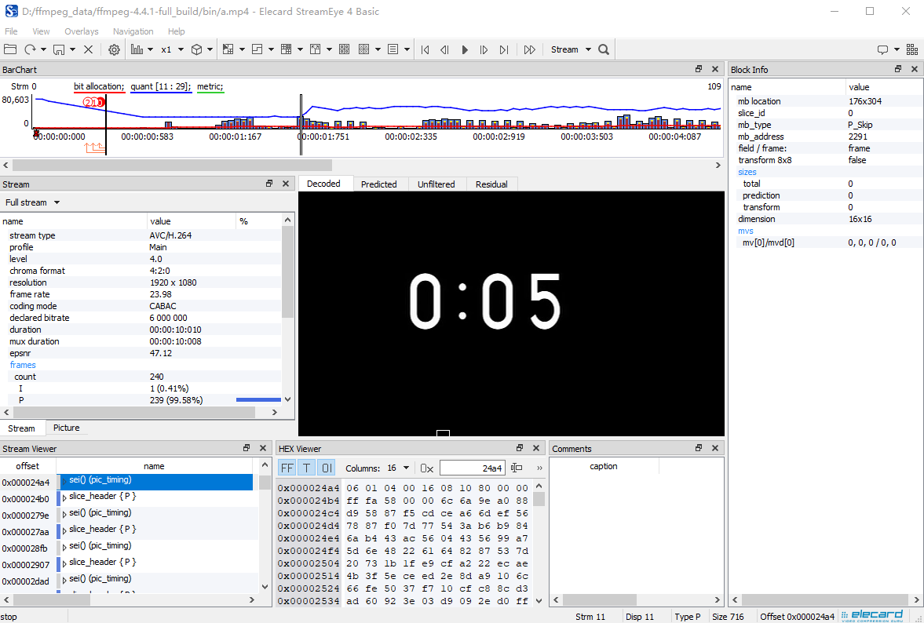Open the save icon dropdown arrow

(x=72, y=49)
